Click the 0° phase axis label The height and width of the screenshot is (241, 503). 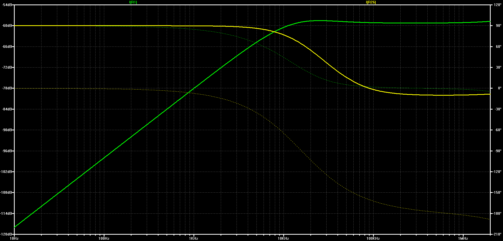[x=500, y=88]
